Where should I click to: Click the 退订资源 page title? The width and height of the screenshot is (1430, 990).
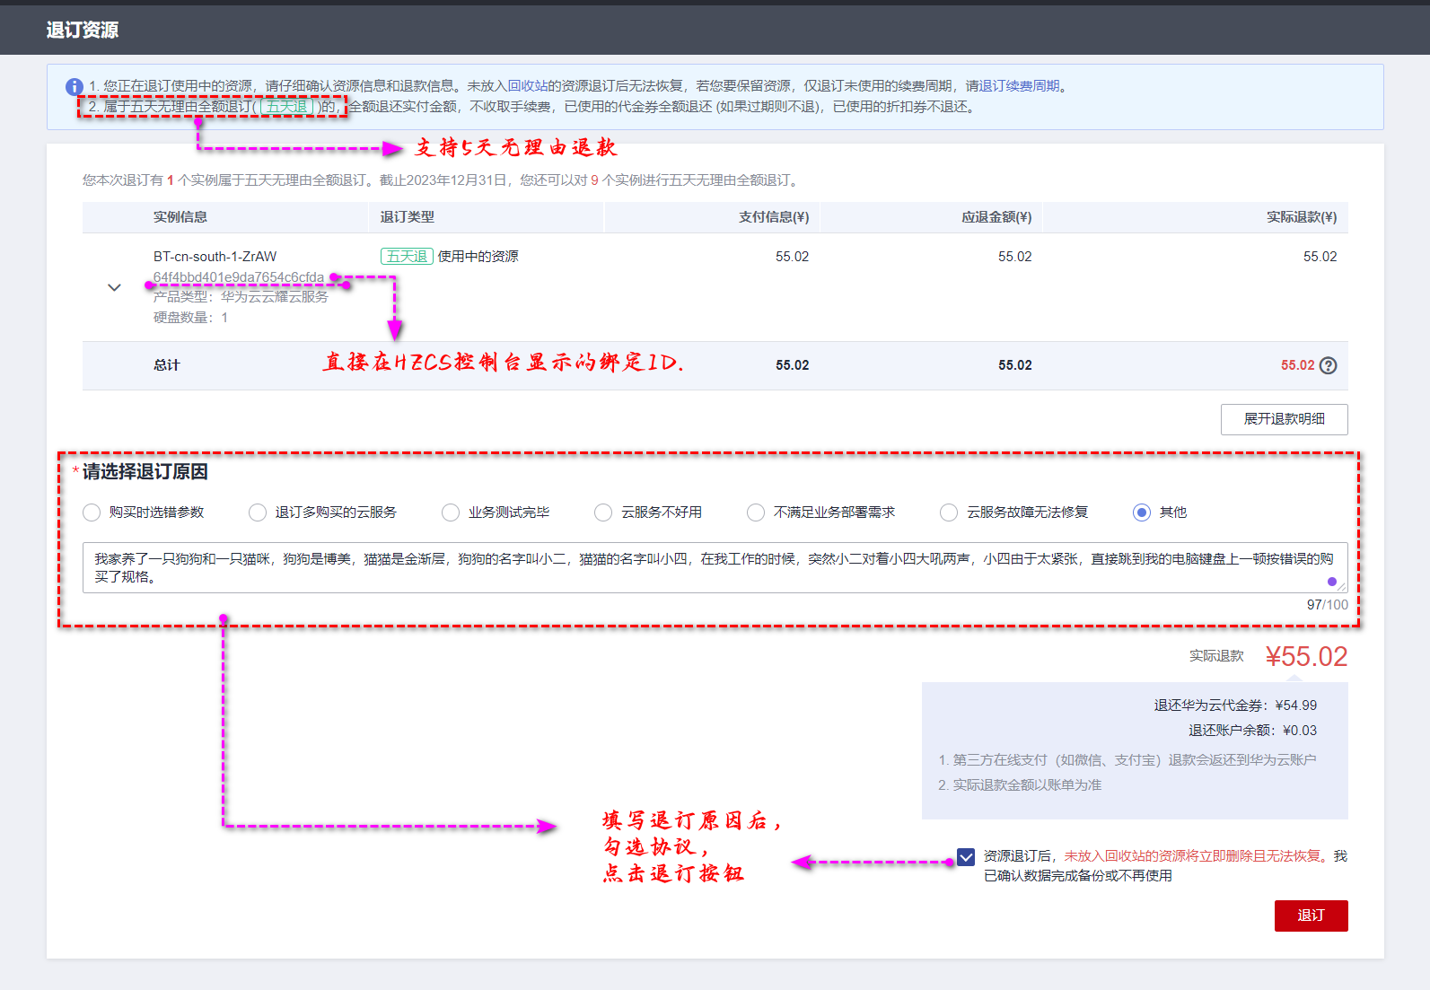point(83,30)
